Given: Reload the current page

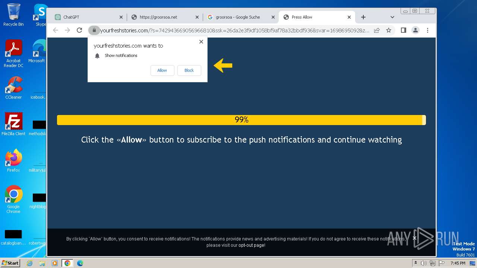Looking at the screenshot, I should point(79,30).
